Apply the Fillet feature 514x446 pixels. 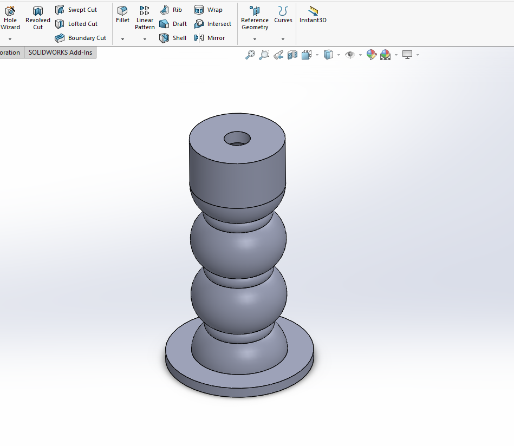(x=122, y=15)
